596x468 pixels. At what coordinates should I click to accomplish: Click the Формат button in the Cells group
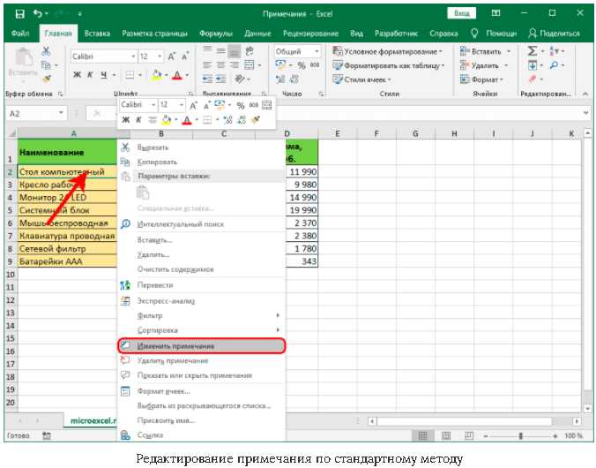481,79
